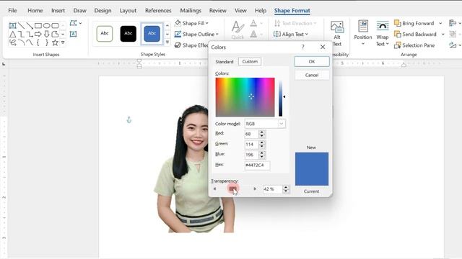Select the Down Arrow shape
Viewport: 462px width, 259px height.
[46, 34]
